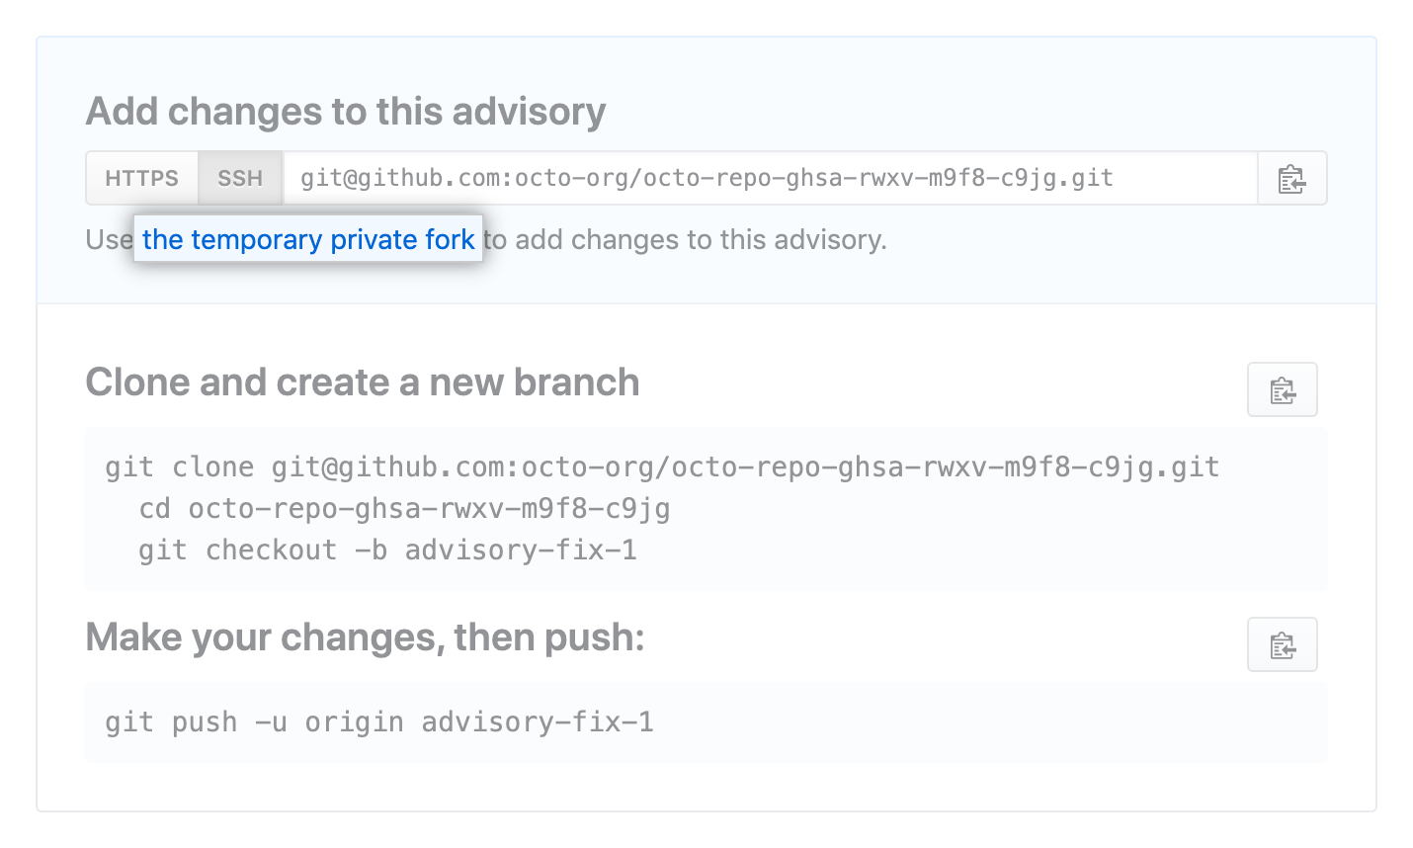Click the "Make your changes, then push:" heading
Viewport: 1413px width, 848px height.
[x=365, y=637]
